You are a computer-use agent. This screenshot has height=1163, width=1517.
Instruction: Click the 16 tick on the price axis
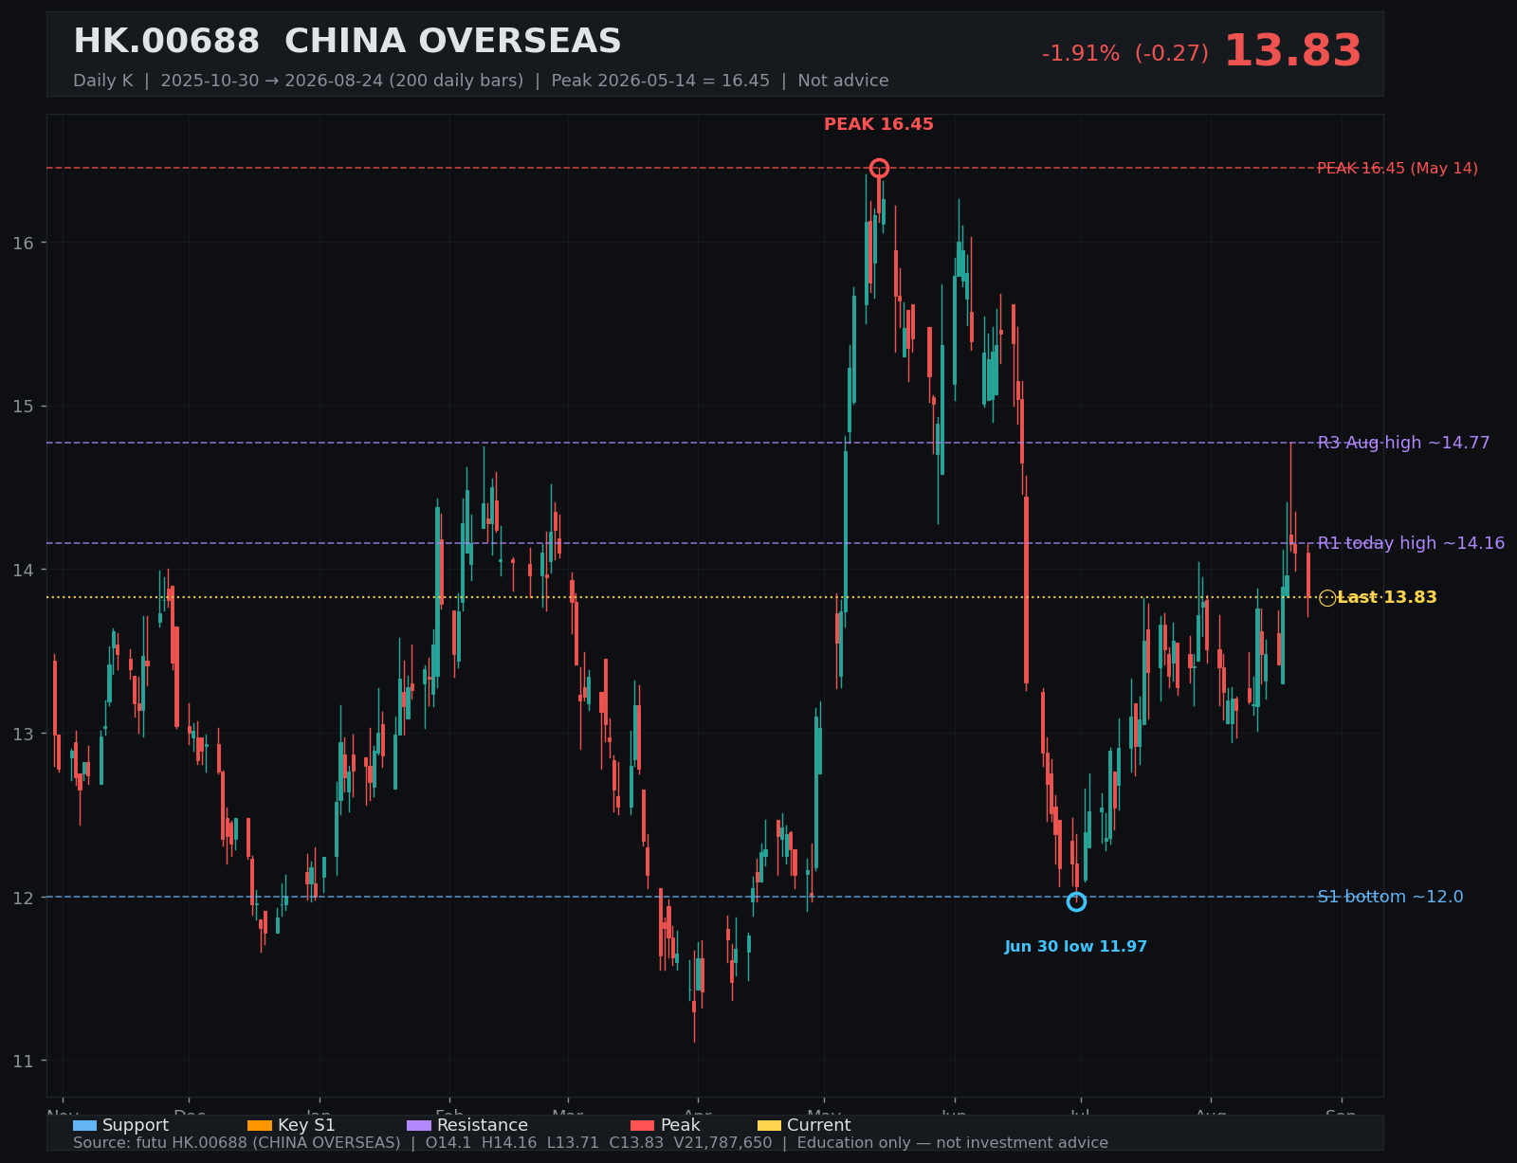[x=23, y=243]
